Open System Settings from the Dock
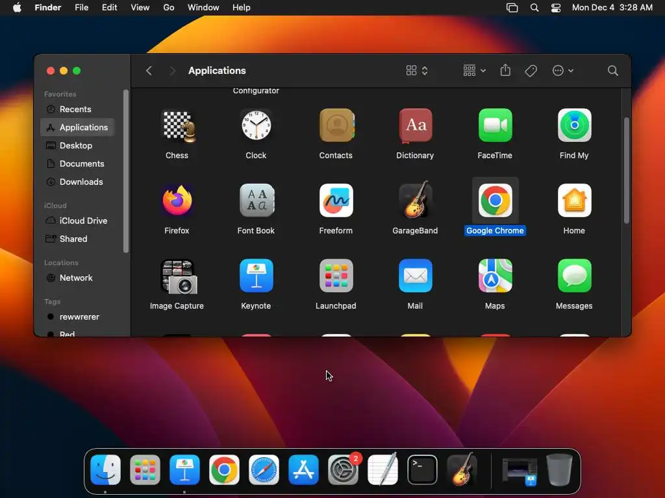Screen dimensions: 665x498 343,469
